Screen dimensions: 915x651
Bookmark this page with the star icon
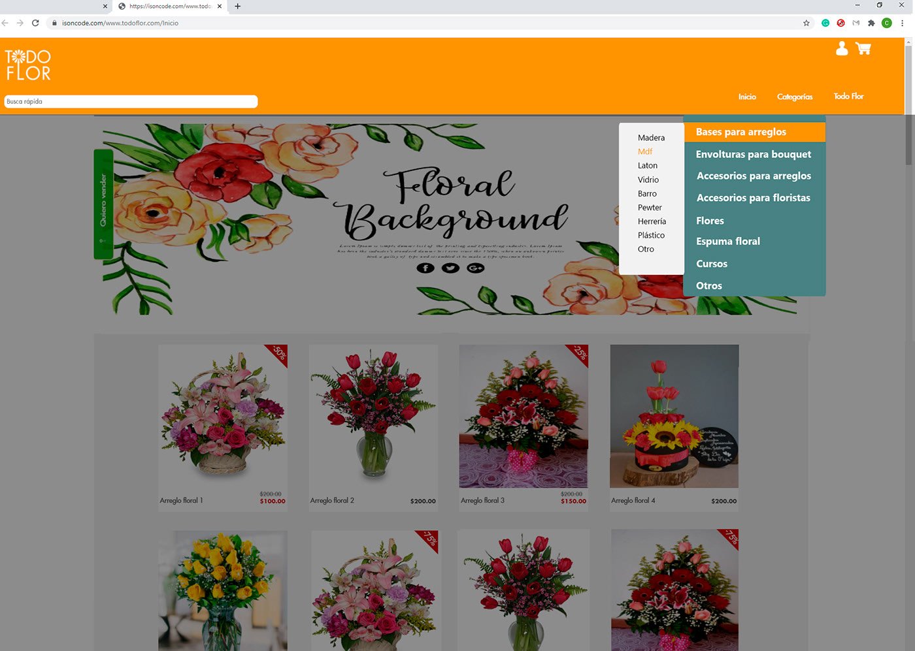click(806, 23)
